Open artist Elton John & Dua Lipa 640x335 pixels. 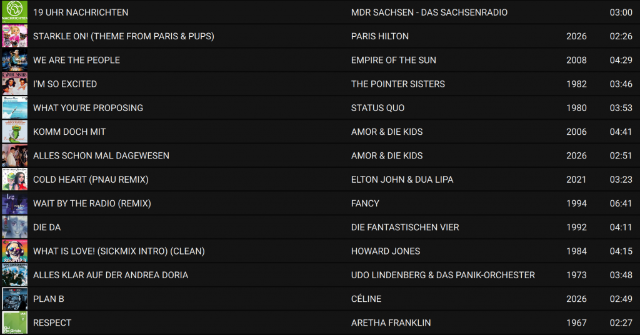click(402, 180)
